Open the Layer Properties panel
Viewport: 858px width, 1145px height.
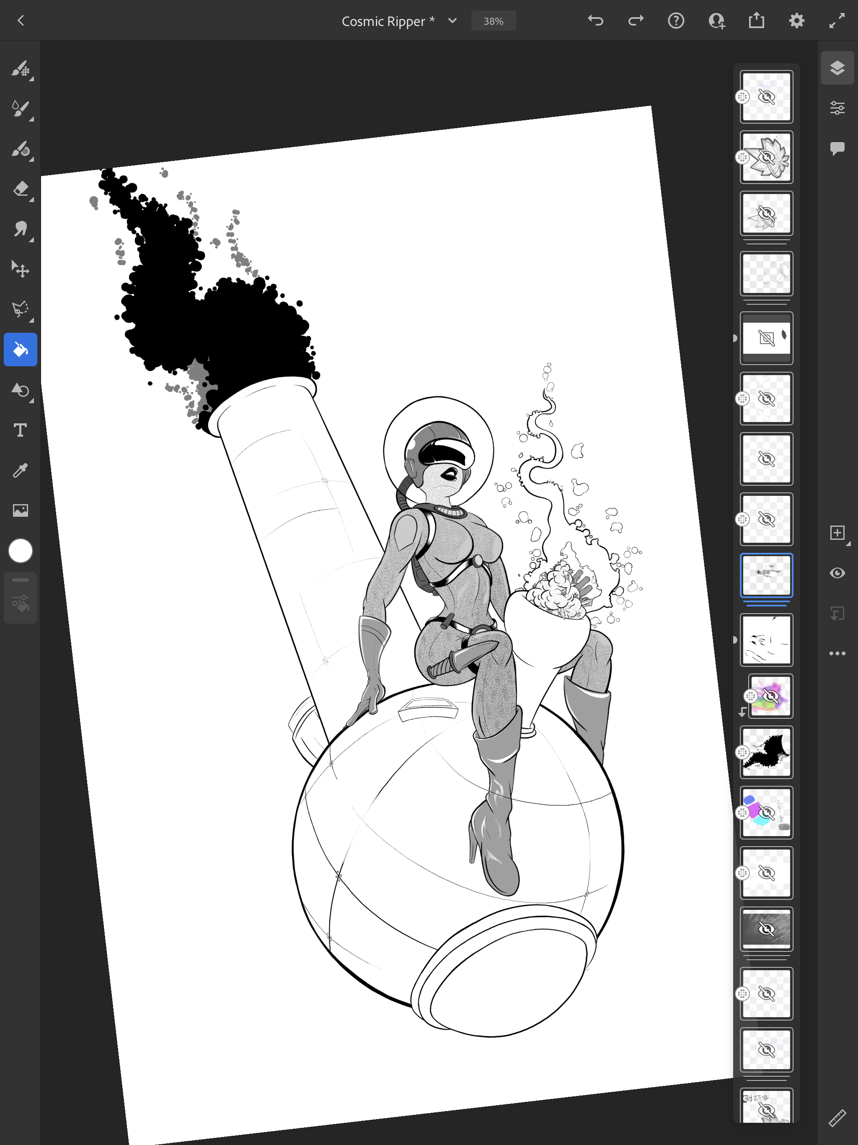837,108
